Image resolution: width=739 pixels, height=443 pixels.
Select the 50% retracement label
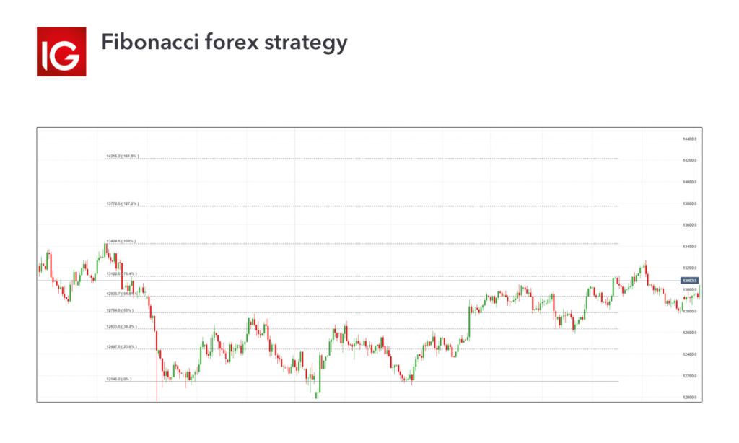(x=120, y=310)
